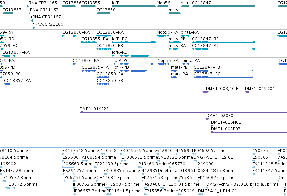The height and width of the screenshot is (196, 287).
Task: Click the CG13855 gene label
Action: [91, 3]
